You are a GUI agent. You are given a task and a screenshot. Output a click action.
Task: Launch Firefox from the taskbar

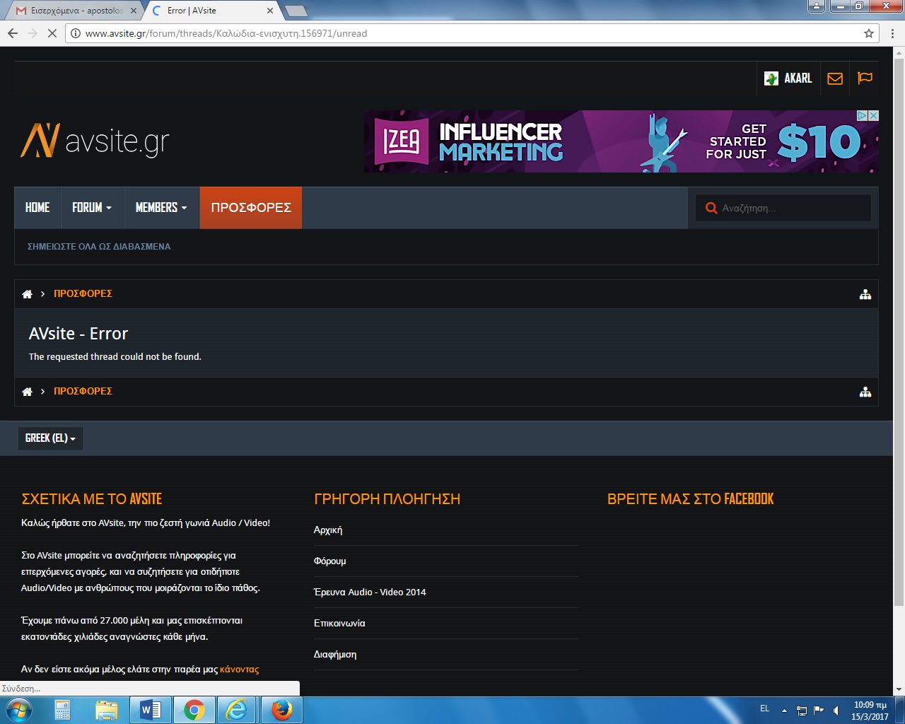[281, 710]
